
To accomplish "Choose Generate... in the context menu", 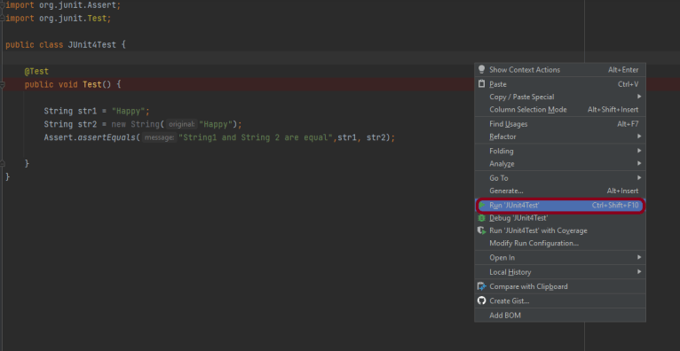I will click(560, 191).
